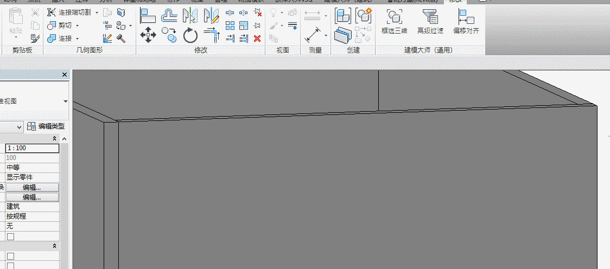Click the Linework tool icon
The width and height of the screenshot is (610, 269).
[x=293, y=25]
